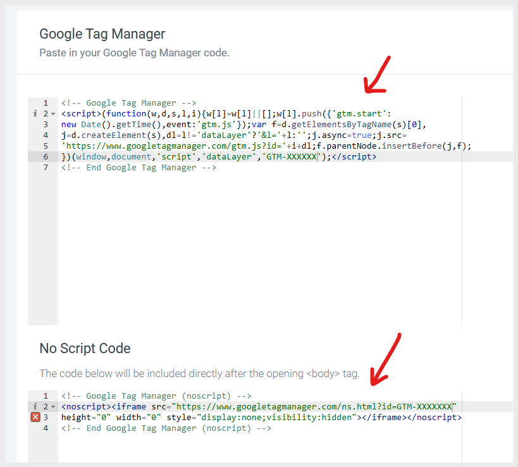Click the Google Tag Manager heading
The width and height of the screenshot is (518, 467).
point(102,34)
